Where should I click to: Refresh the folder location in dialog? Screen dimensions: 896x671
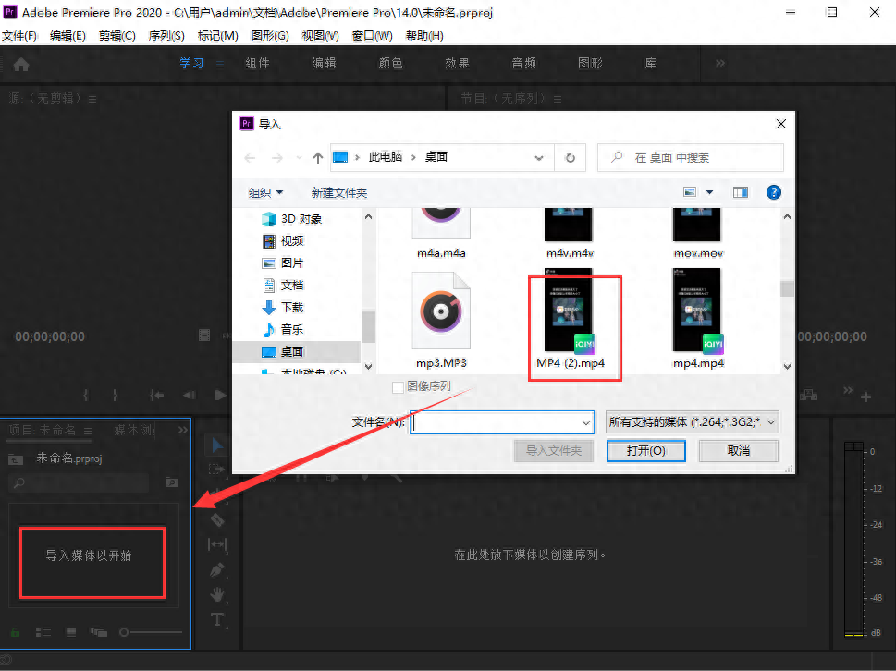tap(570, 158)
